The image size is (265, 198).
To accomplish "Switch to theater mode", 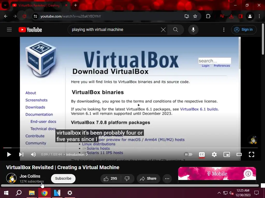I will [x=239, y=154].
